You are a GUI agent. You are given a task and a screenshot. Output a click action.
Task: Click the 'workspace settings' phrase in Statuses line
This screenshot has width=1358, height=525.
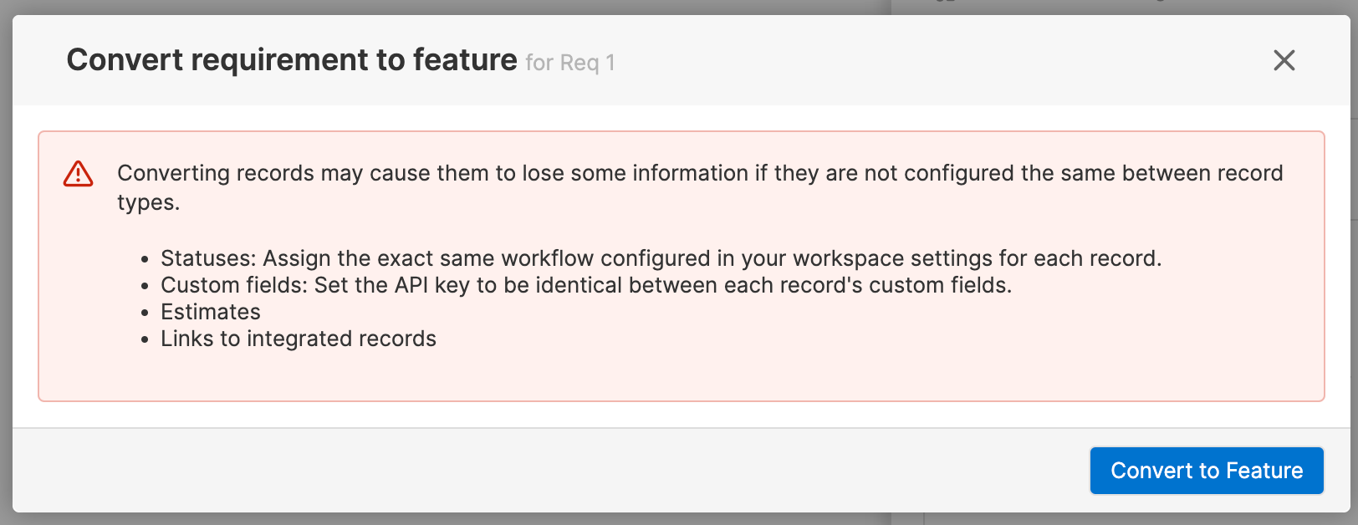(905, 258)
